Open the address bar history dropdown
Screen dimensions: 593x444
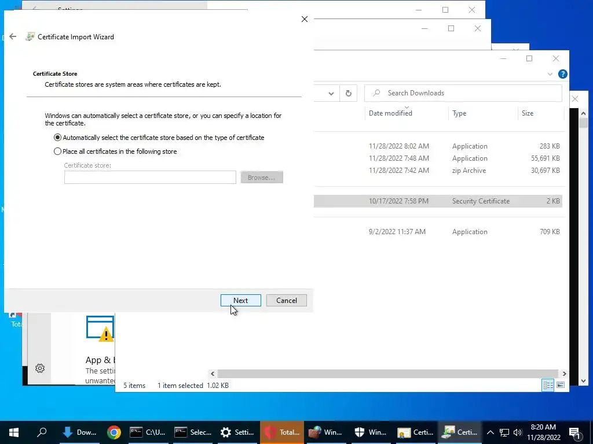[331, 93]
